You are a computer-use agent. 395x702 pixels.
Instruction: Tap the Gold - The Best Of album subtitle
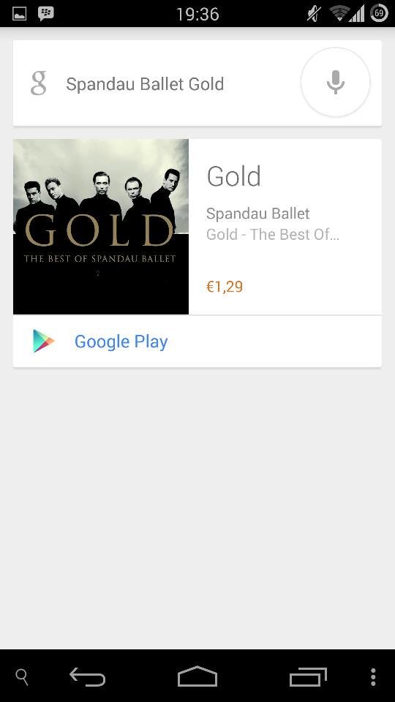(x=273, y=234)
